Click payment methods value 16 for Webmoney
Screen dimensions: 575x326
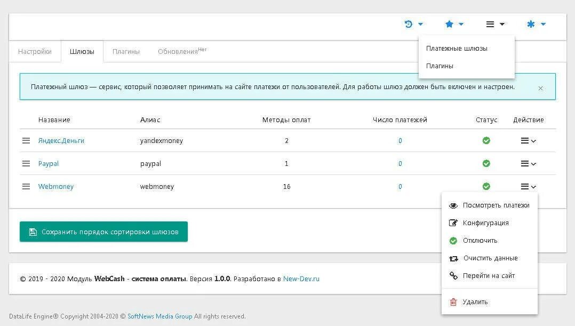point(287,187)
